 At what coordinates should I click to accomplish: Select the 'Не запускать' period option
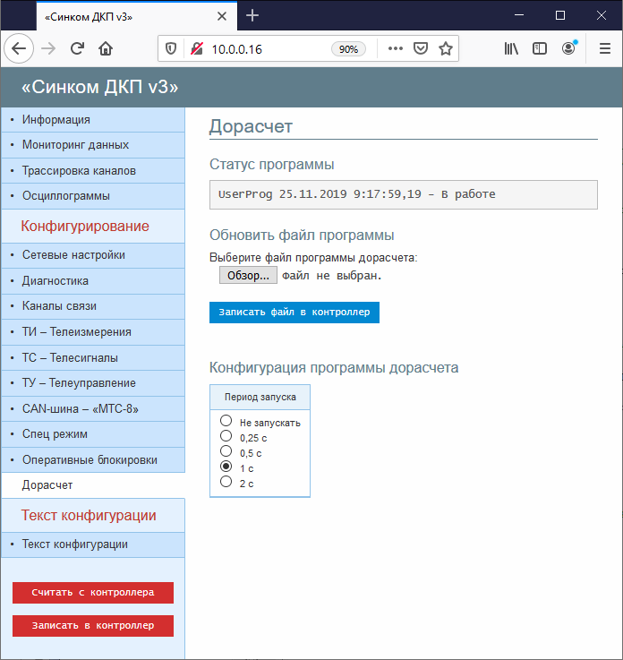click(x=226, y=422)
